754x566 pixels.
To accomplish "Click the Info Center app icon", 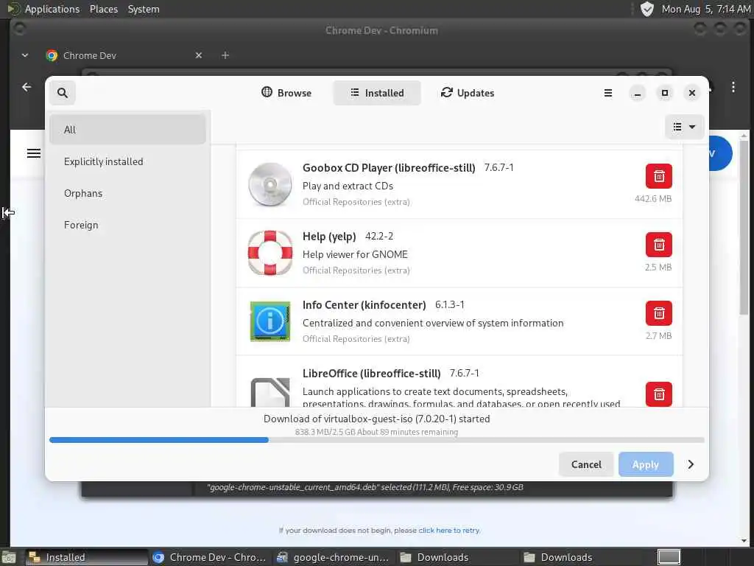I will (269, 321).
